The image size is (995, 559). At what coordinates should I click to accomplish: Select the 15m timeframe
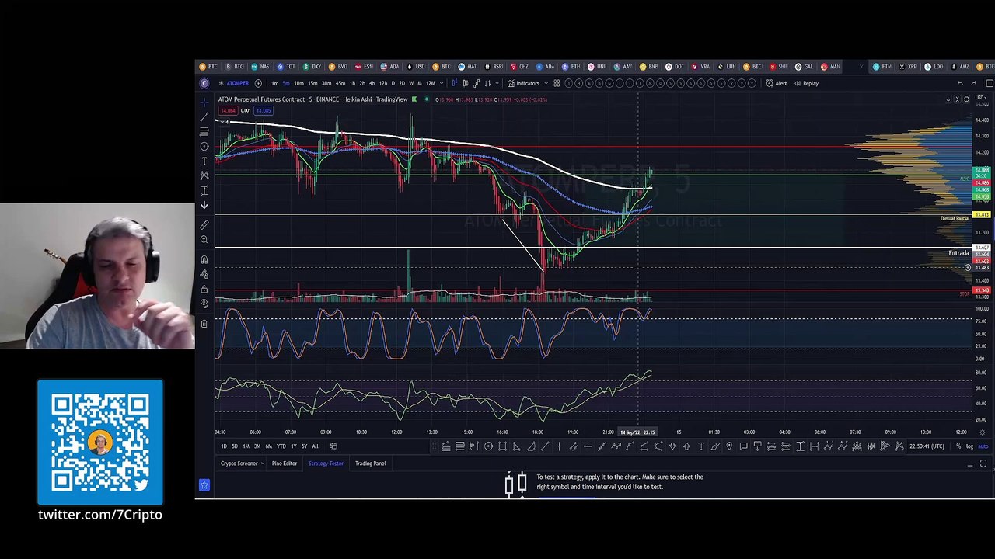tap(312, 83)
